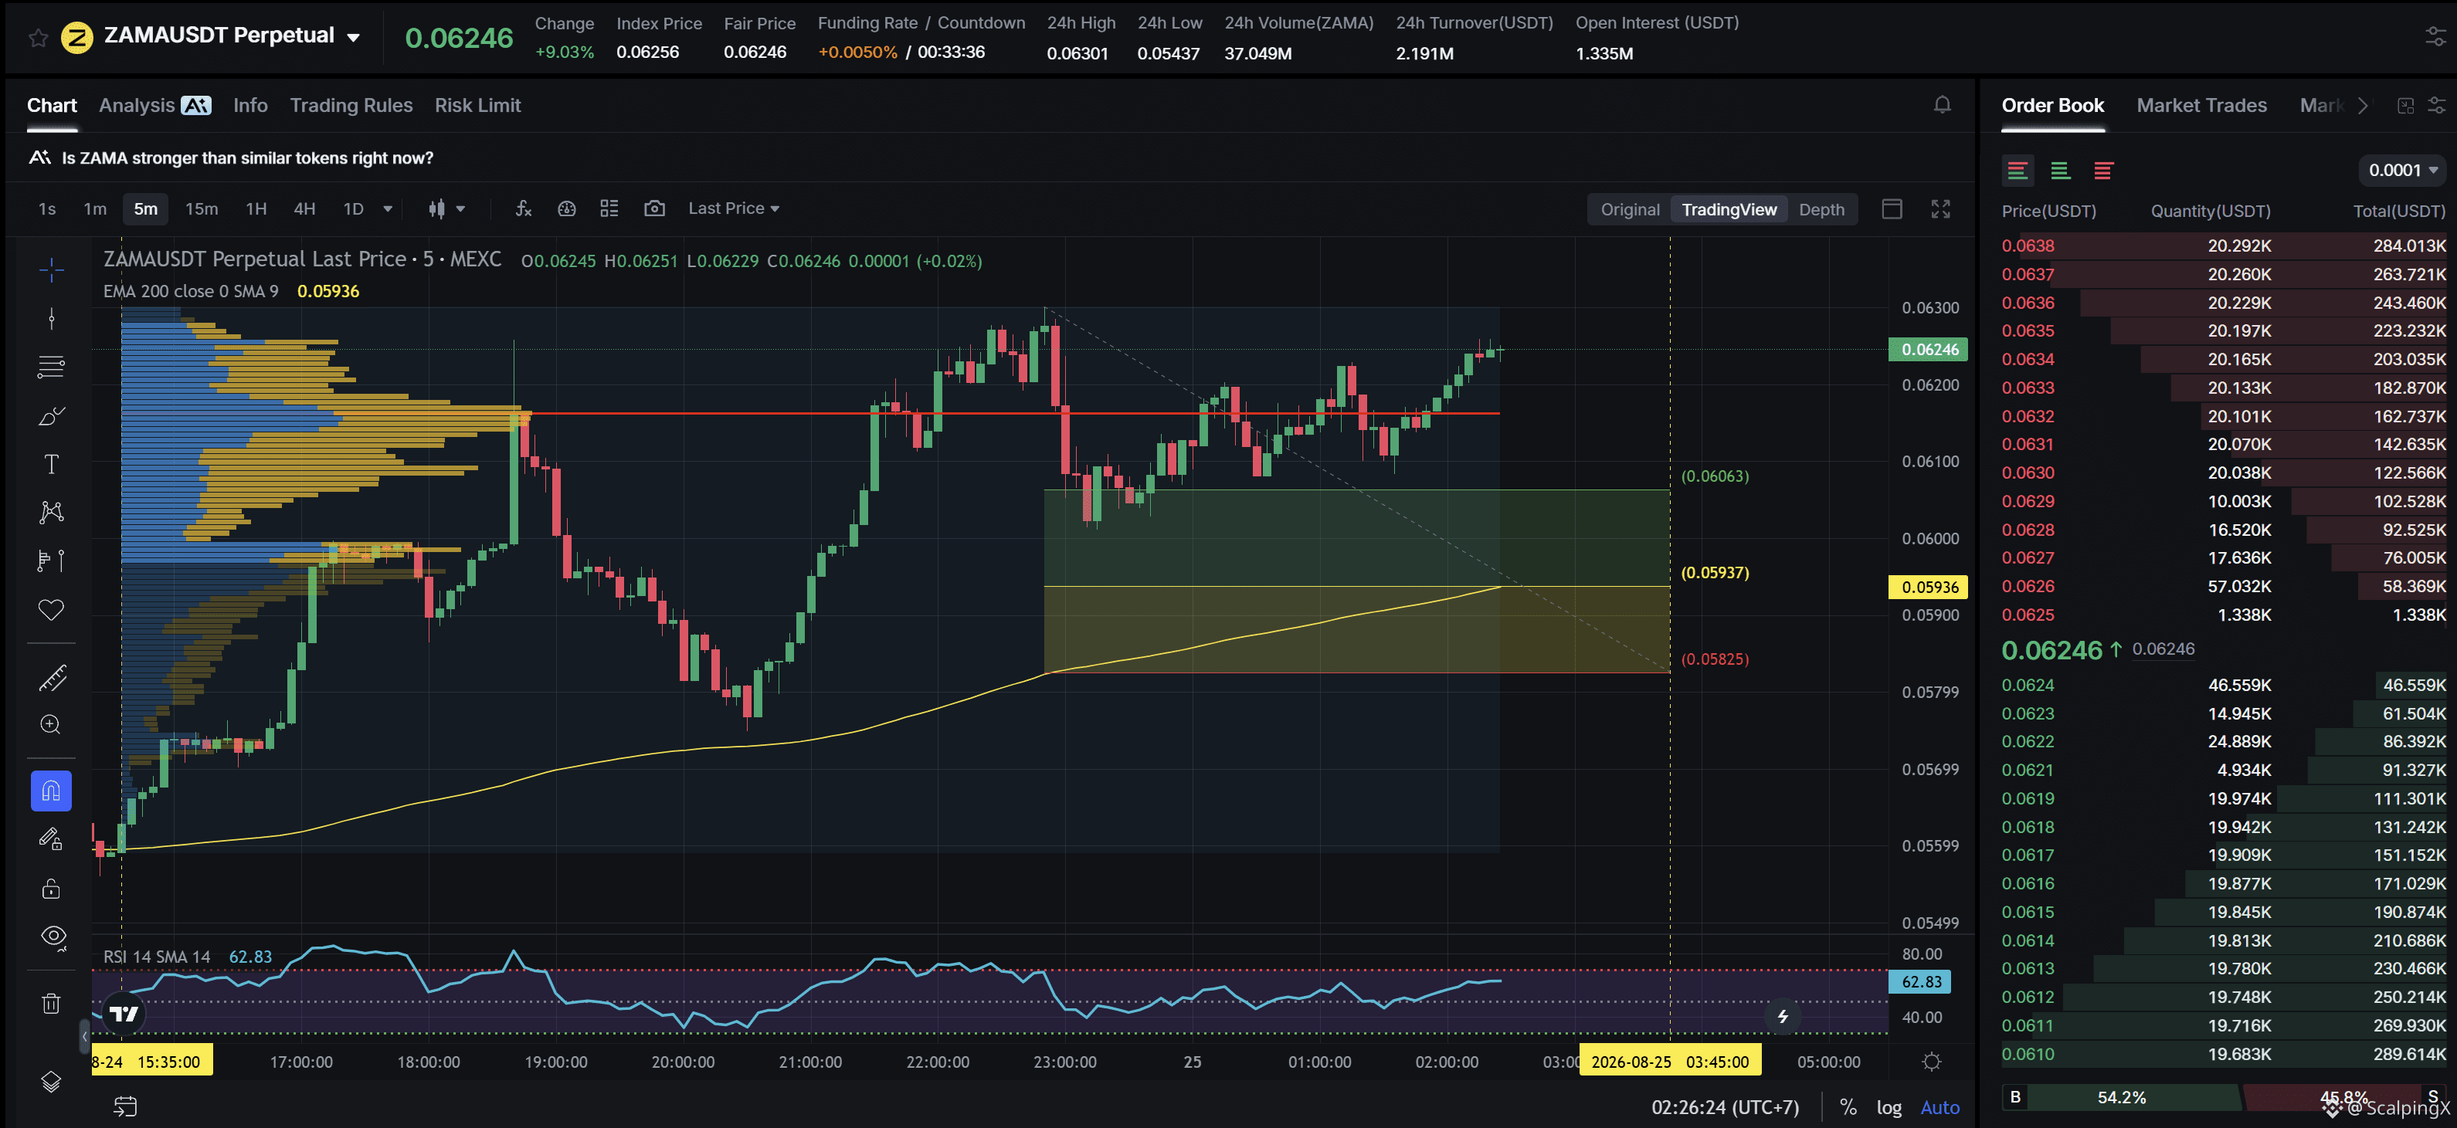Click the 0.0626 ask price row
2457x1128 pixels.
click(2223, 587)
